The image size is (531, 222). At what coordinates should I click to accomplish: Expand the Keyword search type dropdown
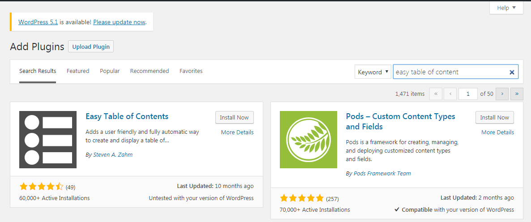[373, 72]
